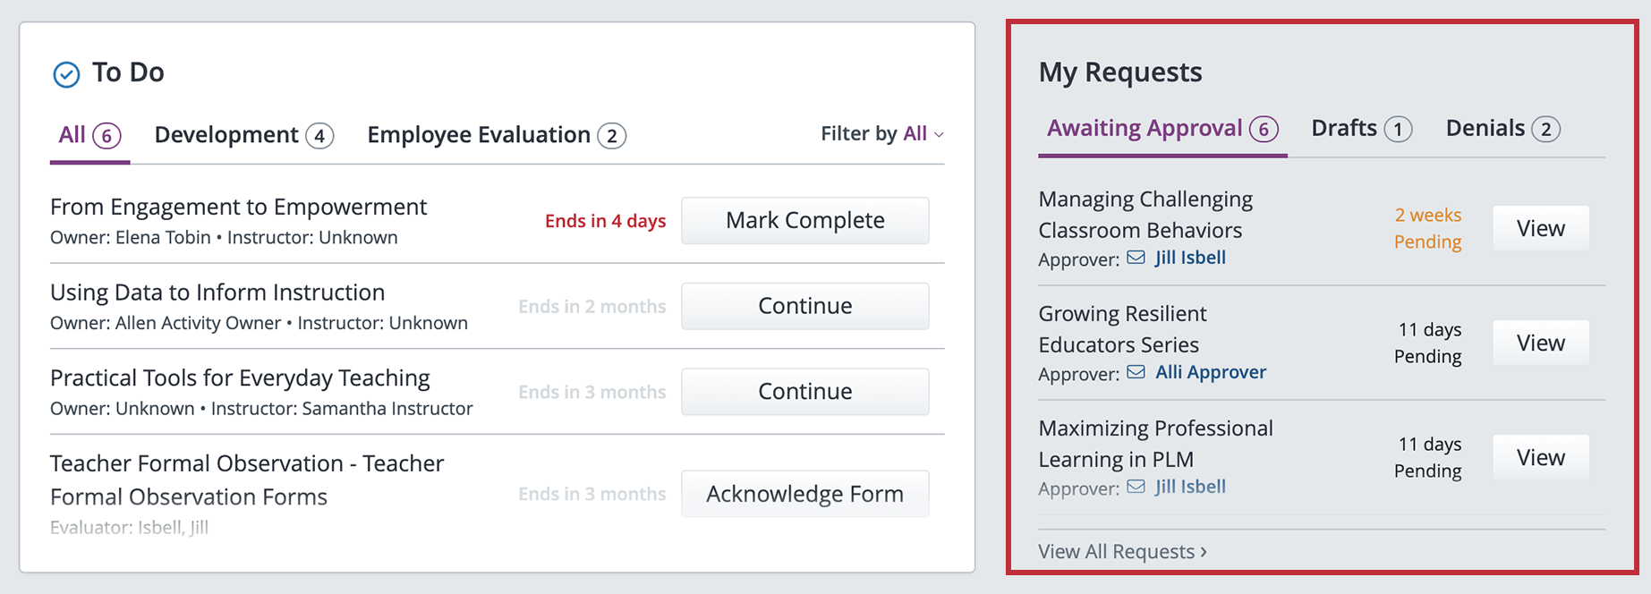
Task: Switch to the Drafts tab
Action: click(x=1361, y=129)
